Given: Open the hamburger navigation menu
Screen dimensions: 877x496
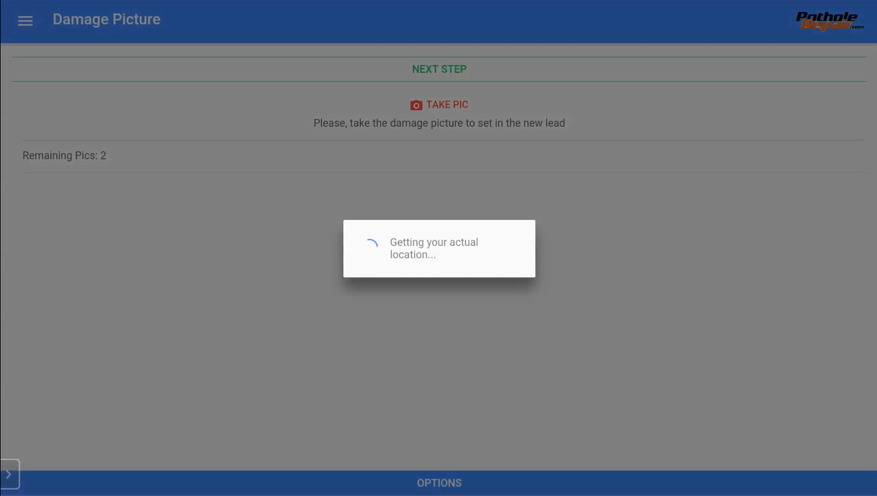Looking at the screenshot, I should pyautogui.click(x=25, y=21).
